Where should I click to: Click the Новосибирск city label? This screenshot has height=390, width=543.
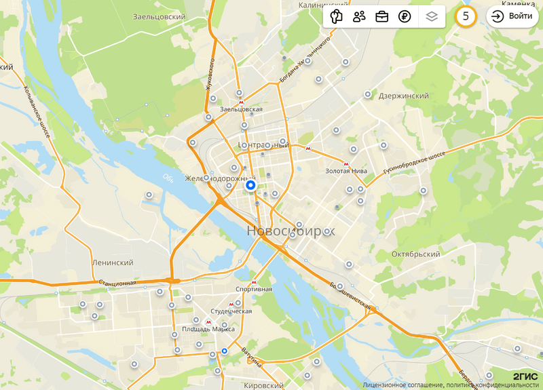[291, 231]
